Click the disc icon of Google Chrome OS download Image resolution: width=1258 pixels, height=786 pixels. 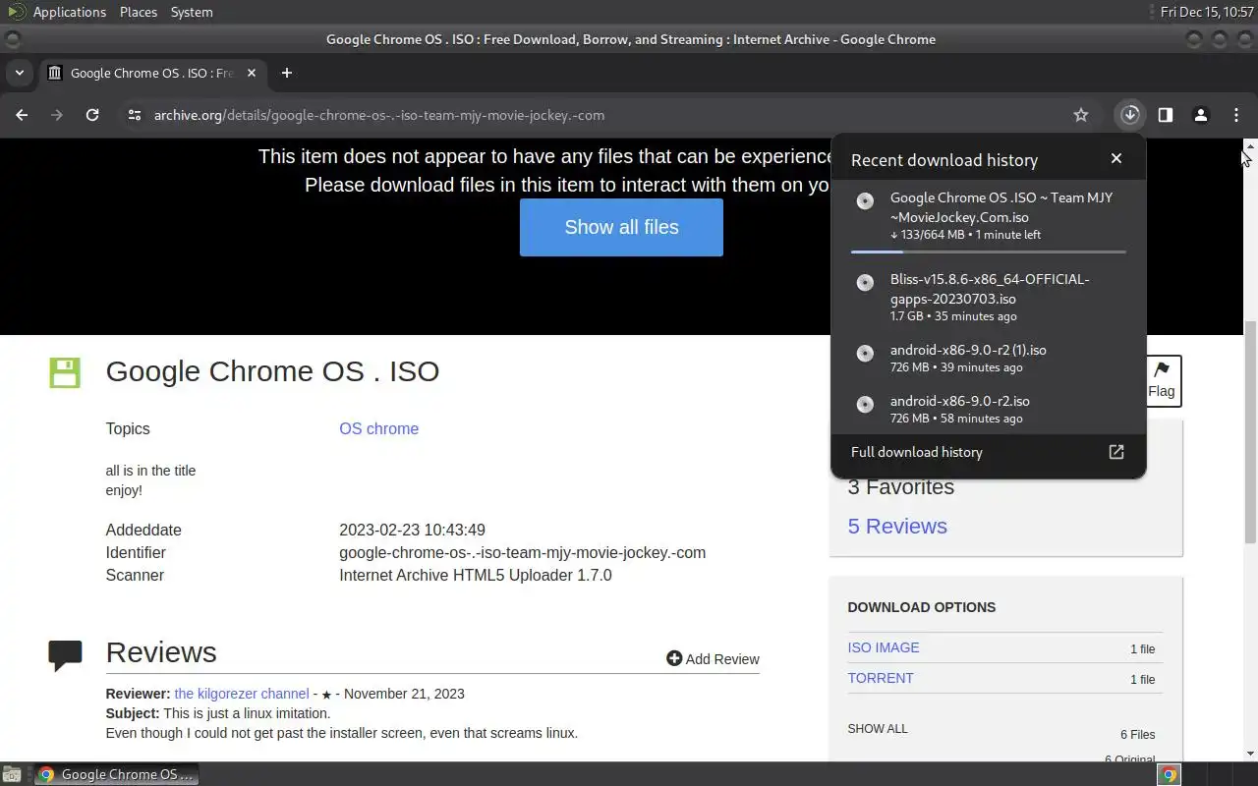[865, 201]
